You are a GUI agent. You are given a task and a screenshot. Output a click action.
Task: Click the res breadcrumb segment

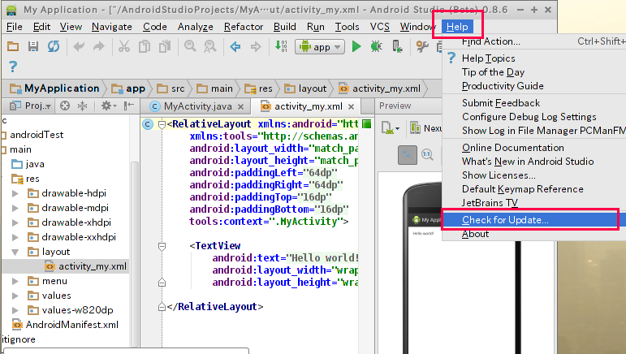(259, 88)
